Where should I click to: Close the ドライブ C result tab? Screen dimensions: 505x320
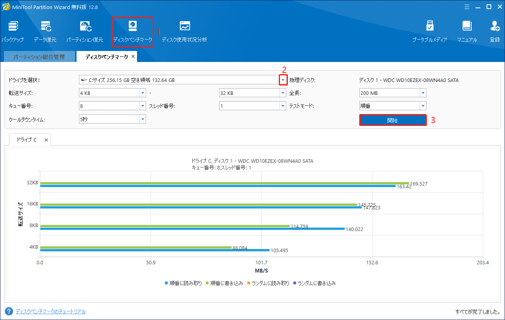46,140
